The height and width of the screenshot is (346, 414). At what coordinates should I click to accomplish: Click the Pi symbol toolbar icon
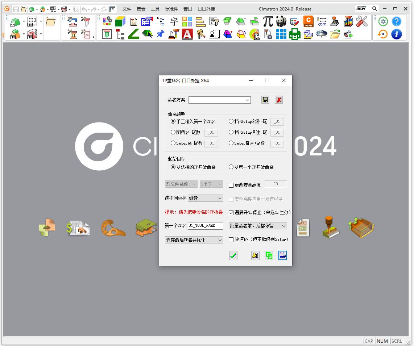click(268, 22)
